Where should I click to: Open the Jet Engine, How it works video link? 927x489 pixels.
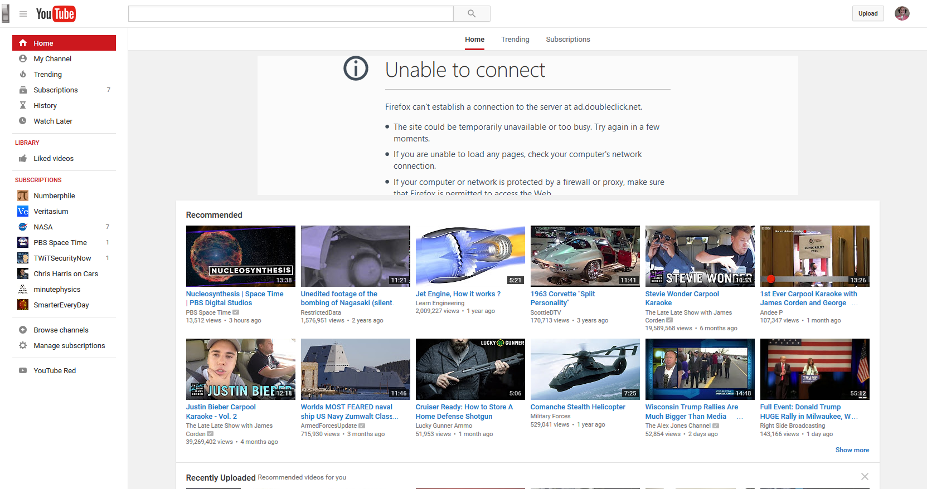click(458, 294)
